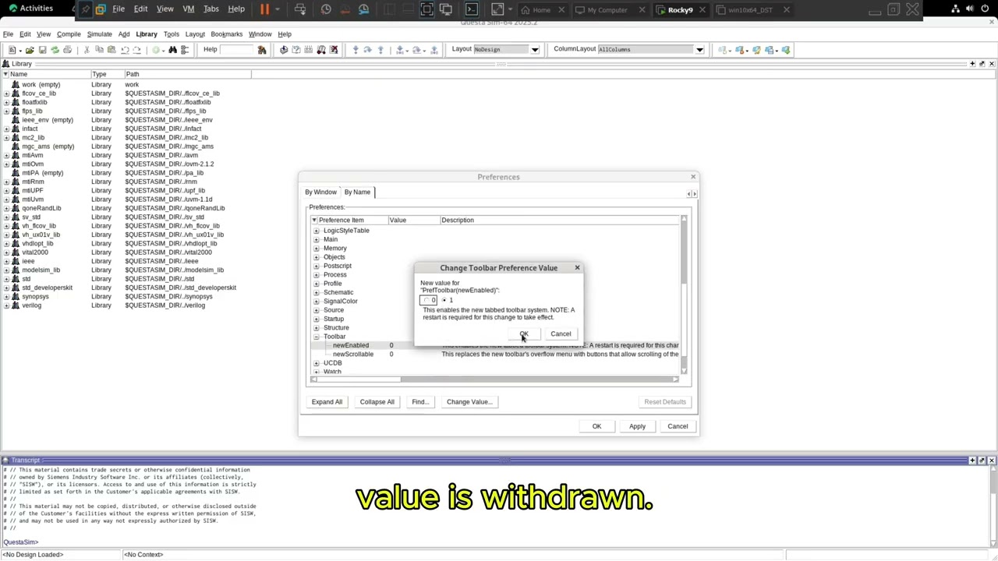Click the Change Value... button

pyautogui.click(x=469, y=402)
